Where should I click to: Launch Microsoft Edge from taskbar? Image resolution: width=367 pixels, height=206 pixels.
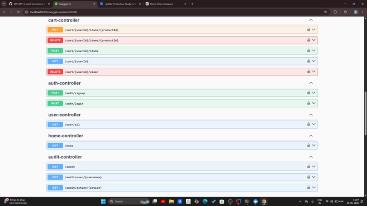coord(205,201)
